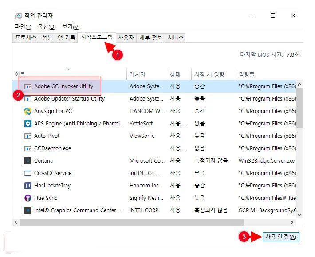The height and width of the screenshot is (257, 315).
Task: Click the HANCOM W... publisher cell
Action: (x=147, y=111)
